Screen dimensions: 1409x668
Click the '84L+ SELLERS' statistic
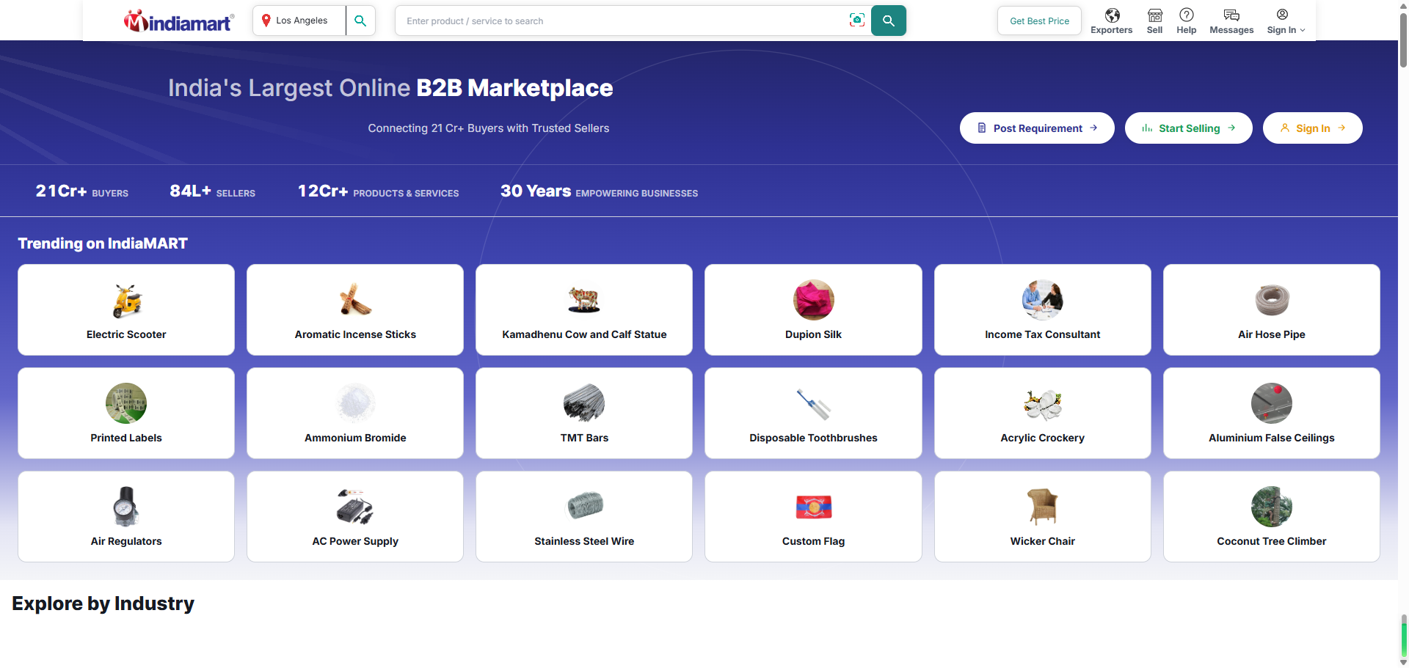212,191
